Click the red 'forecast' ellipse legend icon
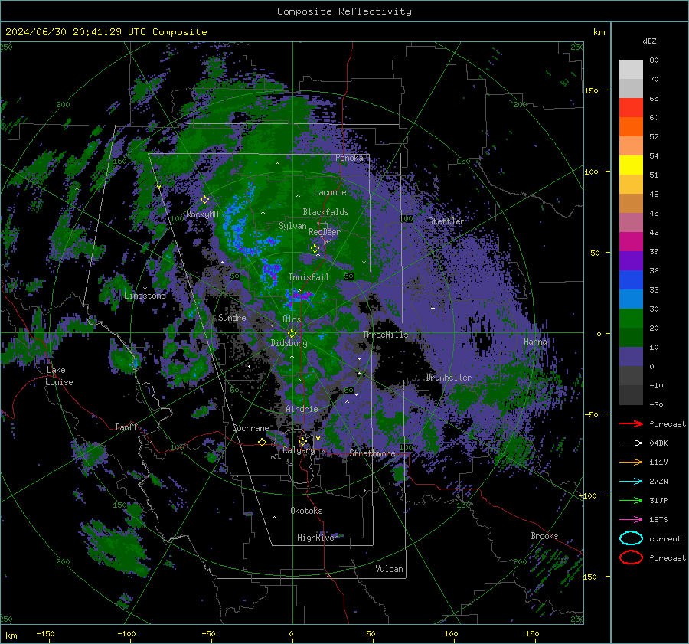Screen dimensions: 689x644 click(631, 557)
